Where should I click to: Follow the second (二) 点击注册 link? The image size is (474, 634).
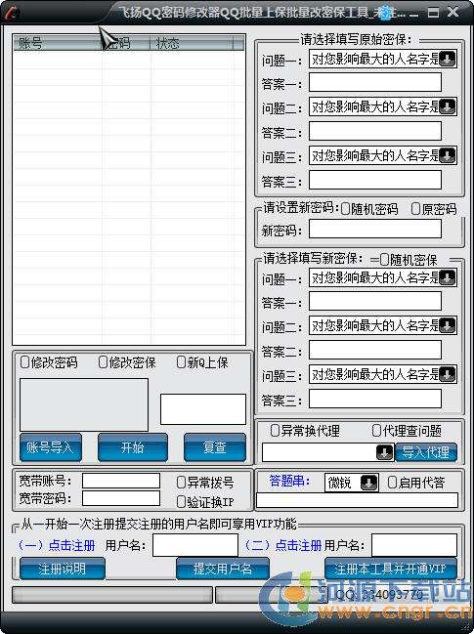click(x=283, y=545)
